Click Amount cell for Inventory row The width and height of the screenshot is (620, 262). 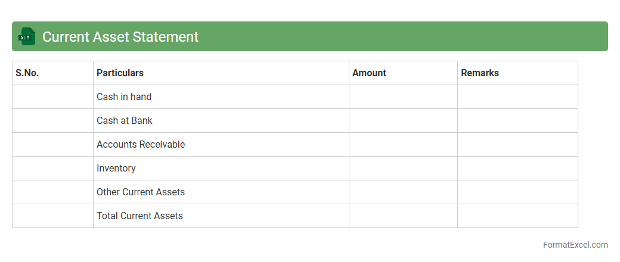click(x=403, y=168)
